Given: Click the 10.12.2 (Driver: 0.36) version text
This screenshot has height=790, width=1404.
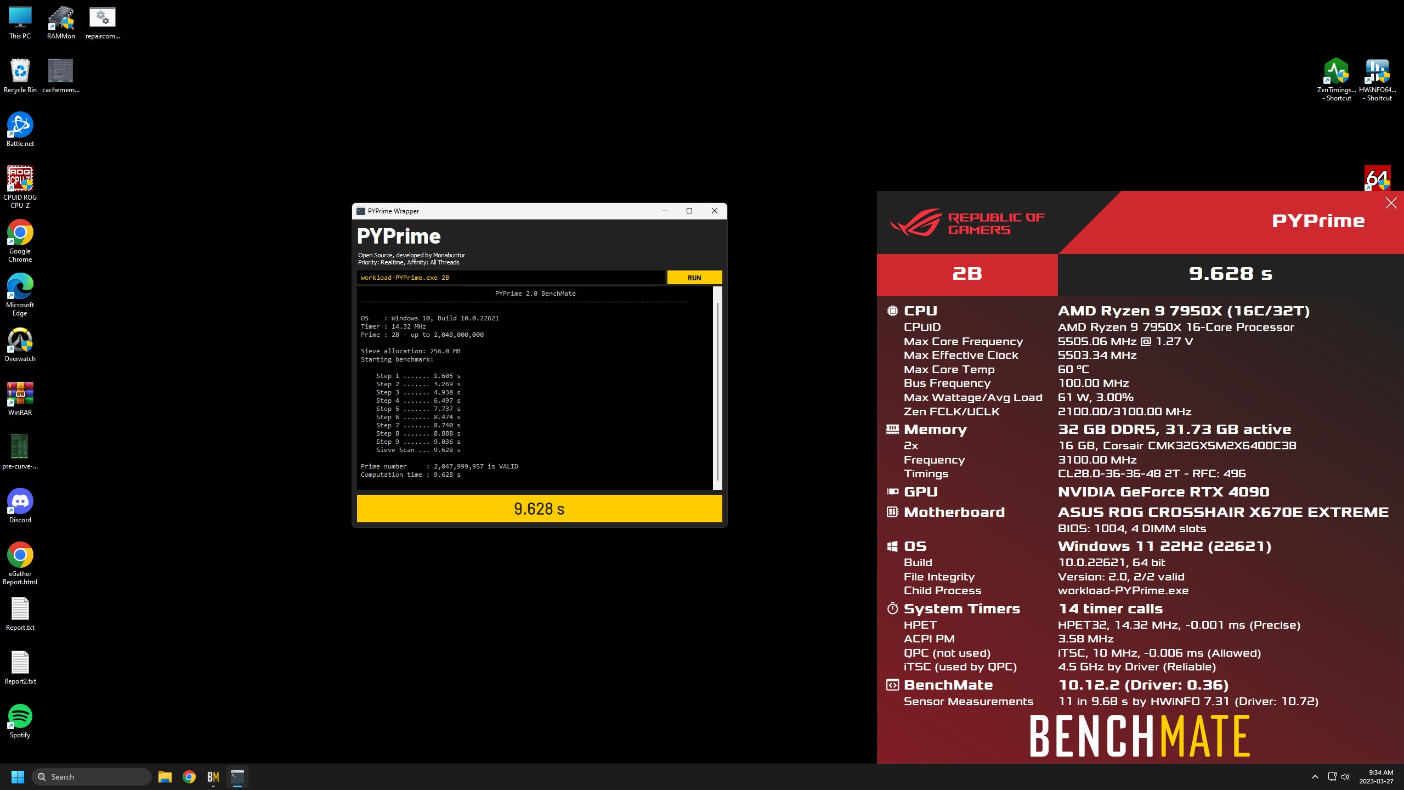Looking at the screenshot, I should pos(1143,685).
